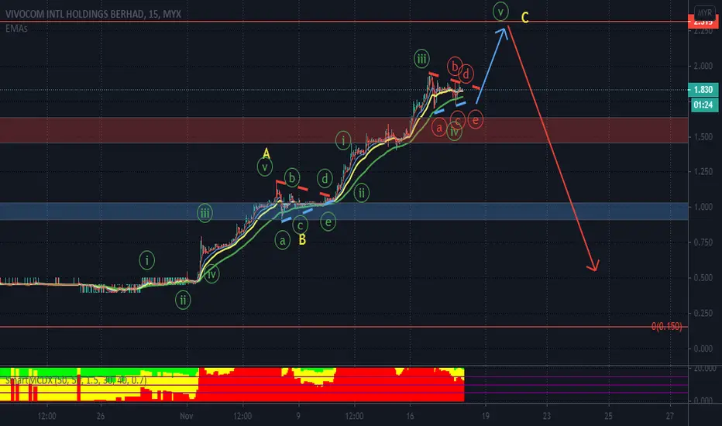Click 1.000 on the price axis
The image size is (722, 426).
pyautogui.click(x=703, y=207)
